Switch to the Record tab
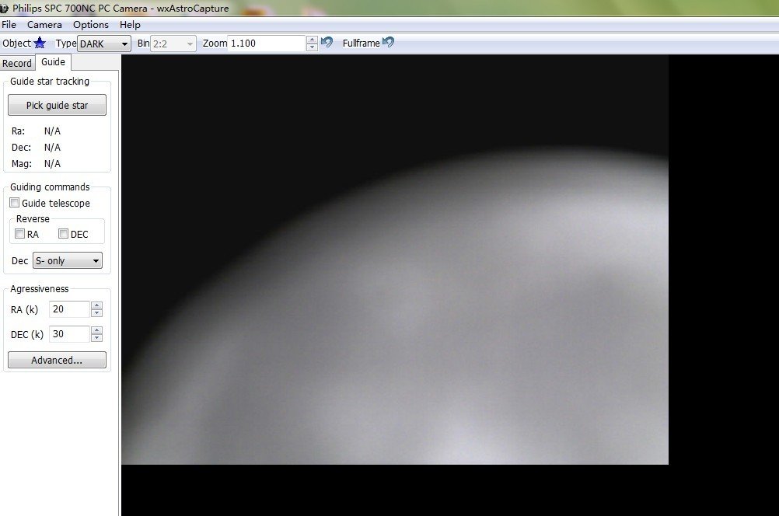779x516 pixels. click(x=17, y=63)
